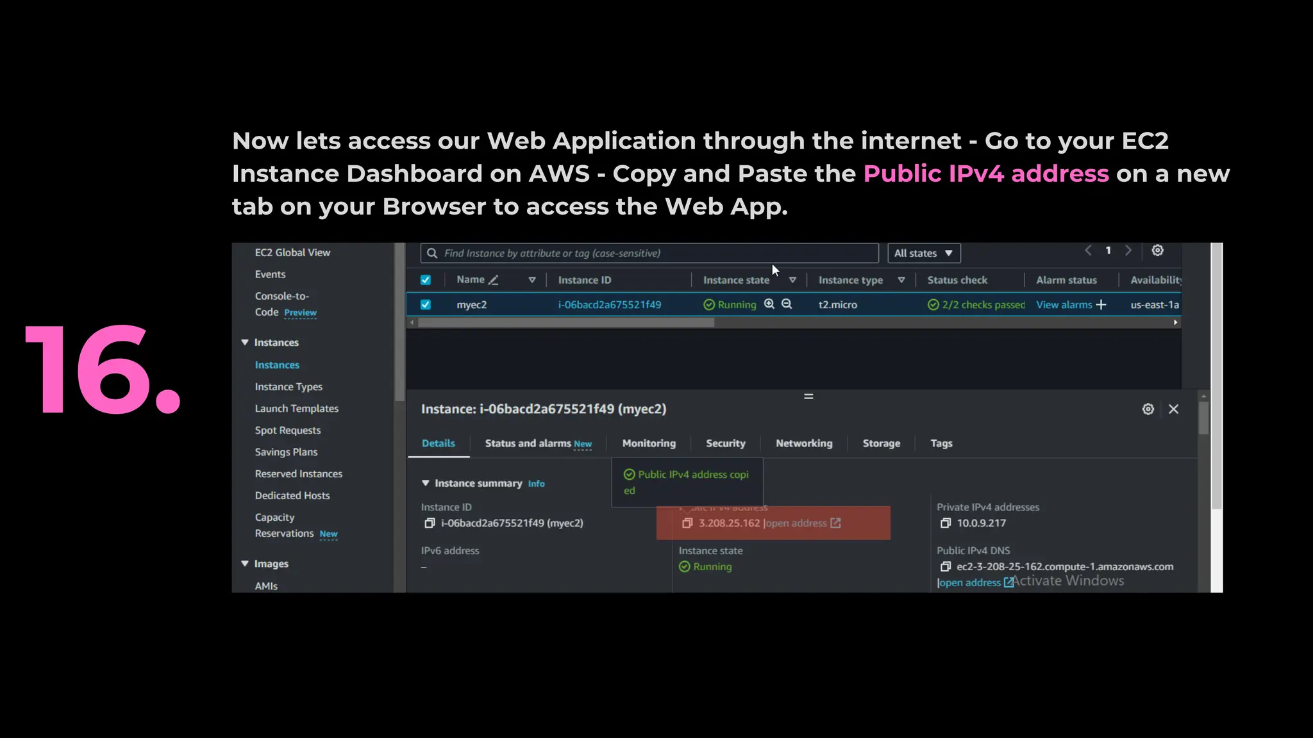
Task: Click the myec2 name cell
Action: 472,305
